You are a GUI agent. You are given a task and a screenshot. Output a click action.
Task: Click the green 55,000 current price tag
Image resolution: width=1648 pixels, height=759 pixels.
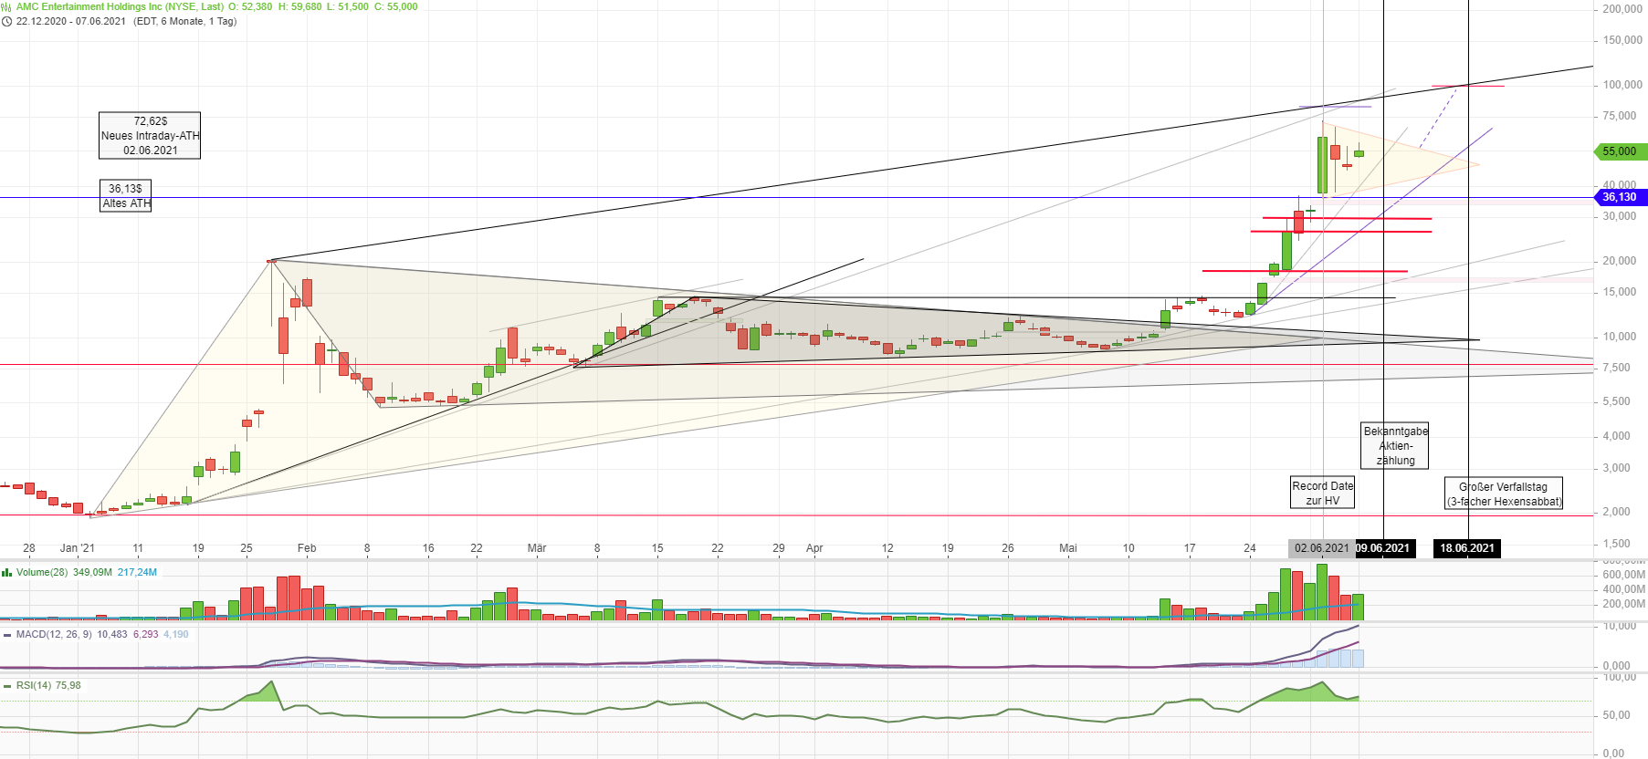1619,151
